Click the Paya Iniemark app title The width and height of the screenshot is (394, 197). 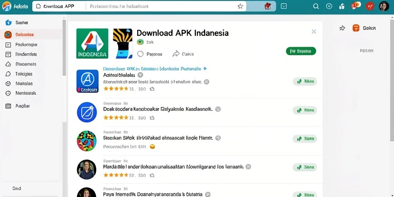[x=153, y=194]
